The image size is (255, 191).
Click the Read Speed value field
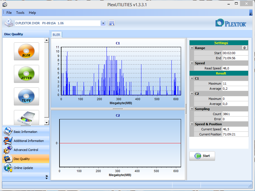tap(235, 68)
